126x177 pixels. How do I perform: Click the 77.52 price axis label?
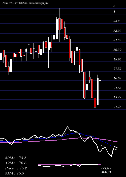[x=118, y=69]
